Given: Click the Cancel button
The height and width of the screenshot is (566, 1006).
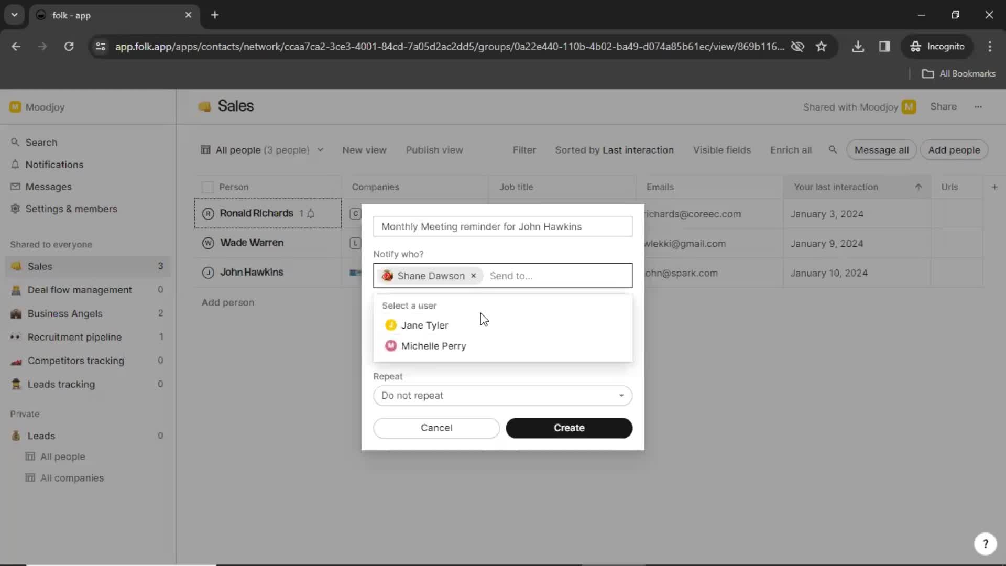Looking at the screenshot, I should 436,427.
